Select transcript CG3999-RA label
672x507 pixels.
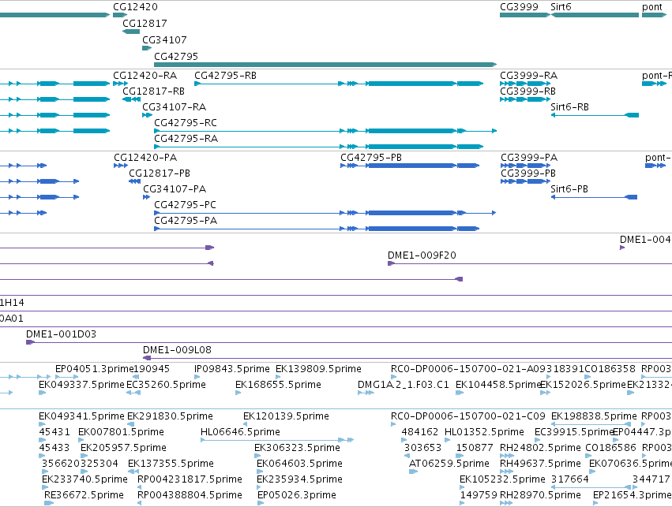[x=529, y=76]
